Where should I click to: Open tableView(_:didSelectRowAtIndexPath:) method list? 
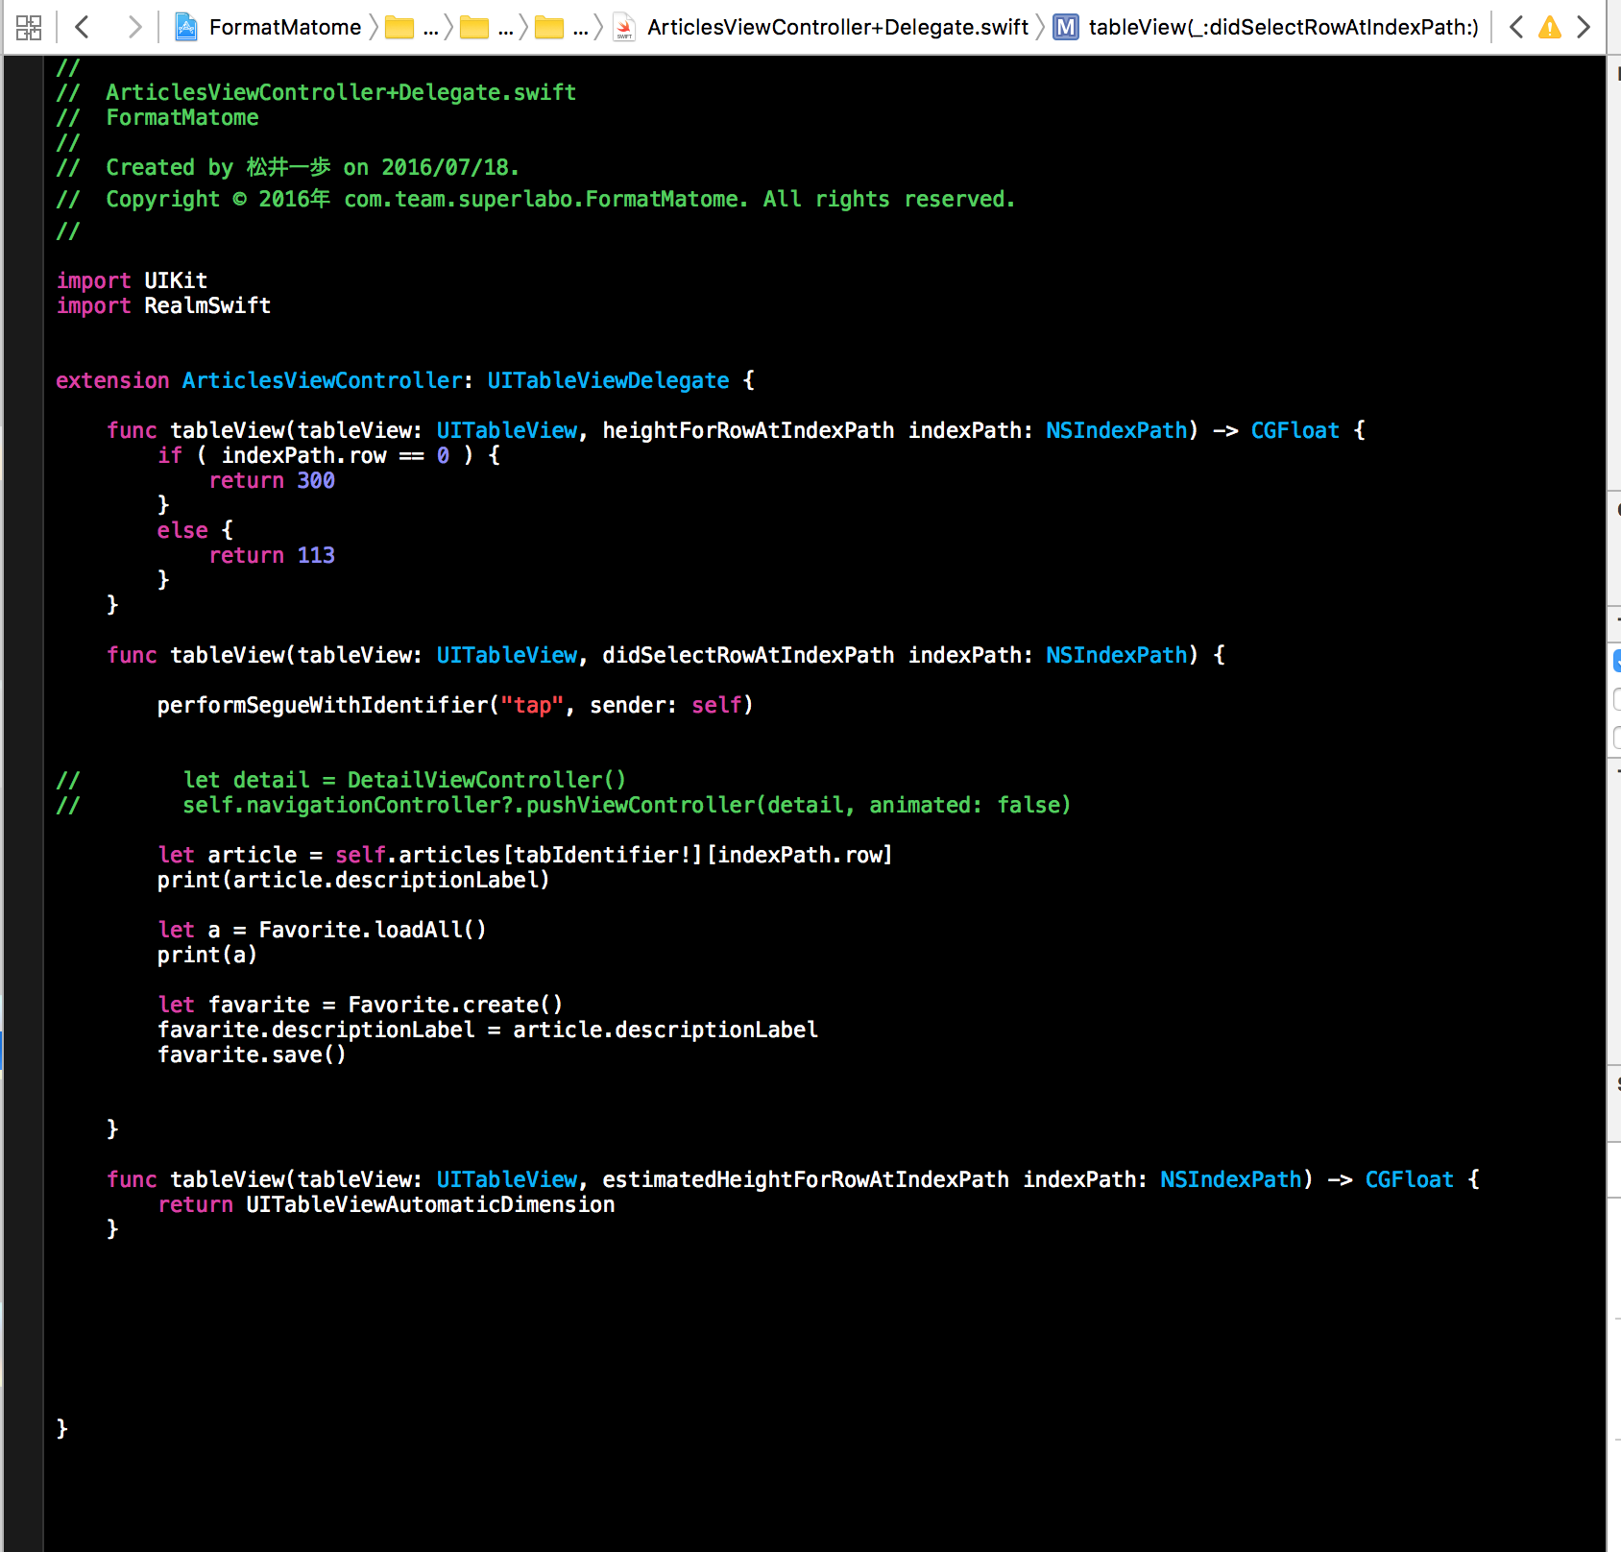(x=1268, y=27)
